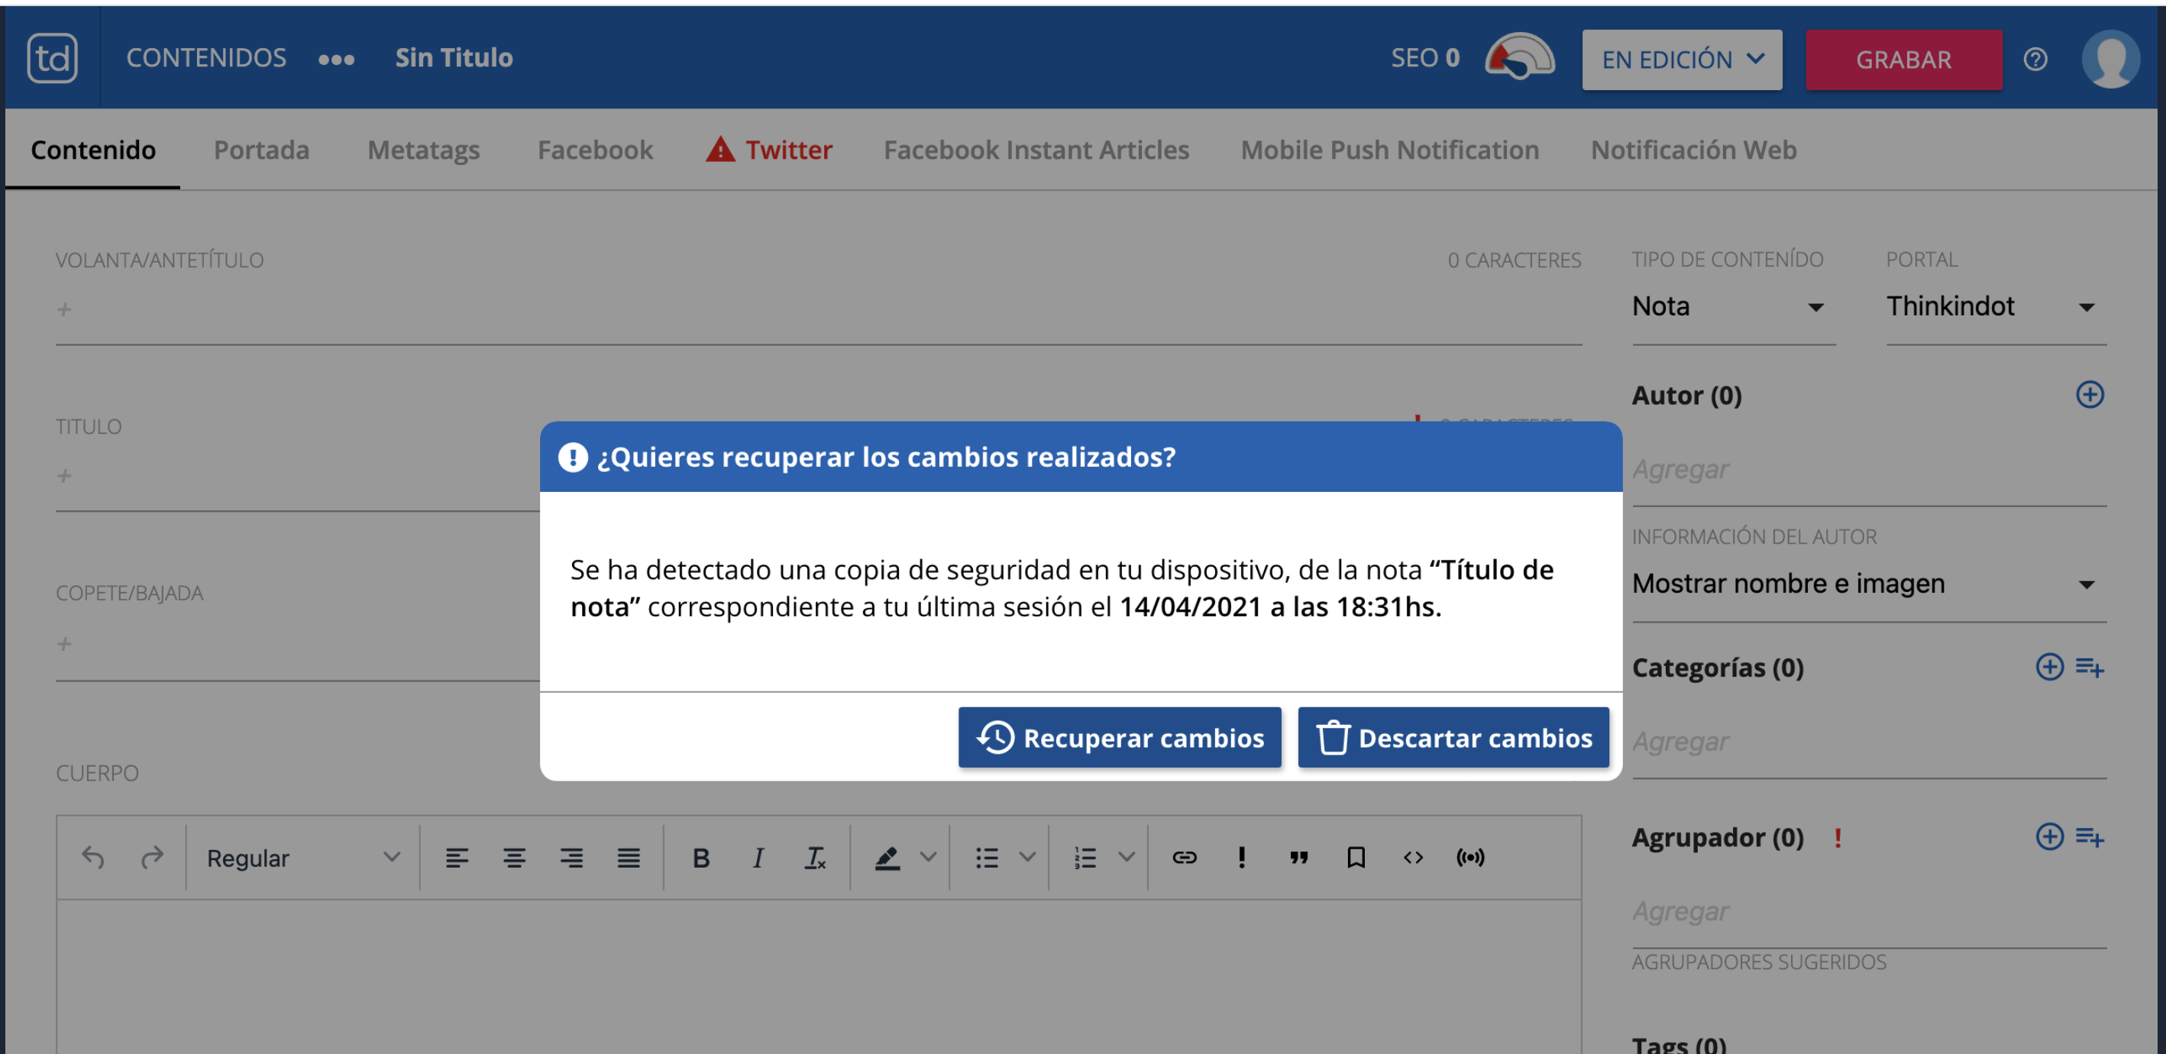Click the SEO gauge meter icon
2166x1054 pixels.
1518,58
